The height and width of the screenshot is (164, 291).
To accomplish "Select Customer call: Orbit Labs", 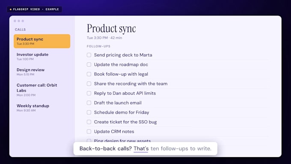I will tap(42, 90).
